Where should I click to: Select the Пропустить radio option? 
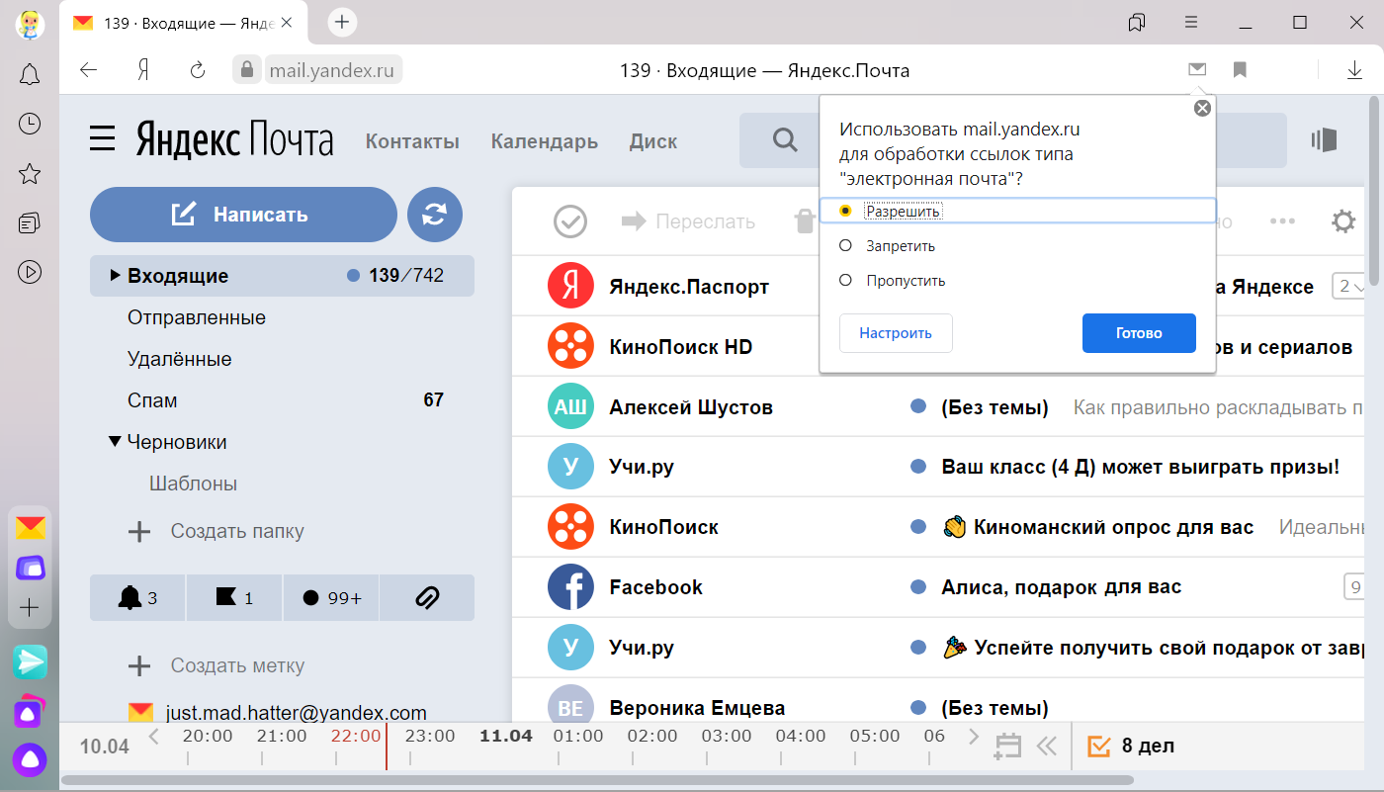[845, 280]
